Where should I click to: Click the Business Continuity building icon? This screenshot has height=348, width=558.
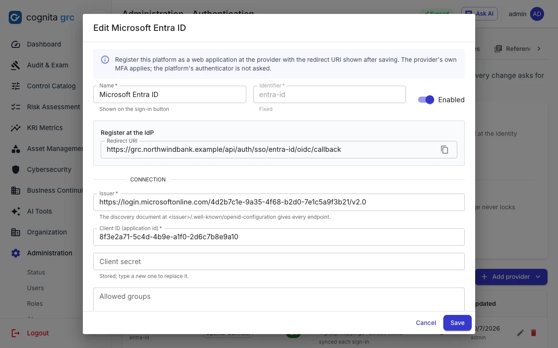click(x=16, y=191)
